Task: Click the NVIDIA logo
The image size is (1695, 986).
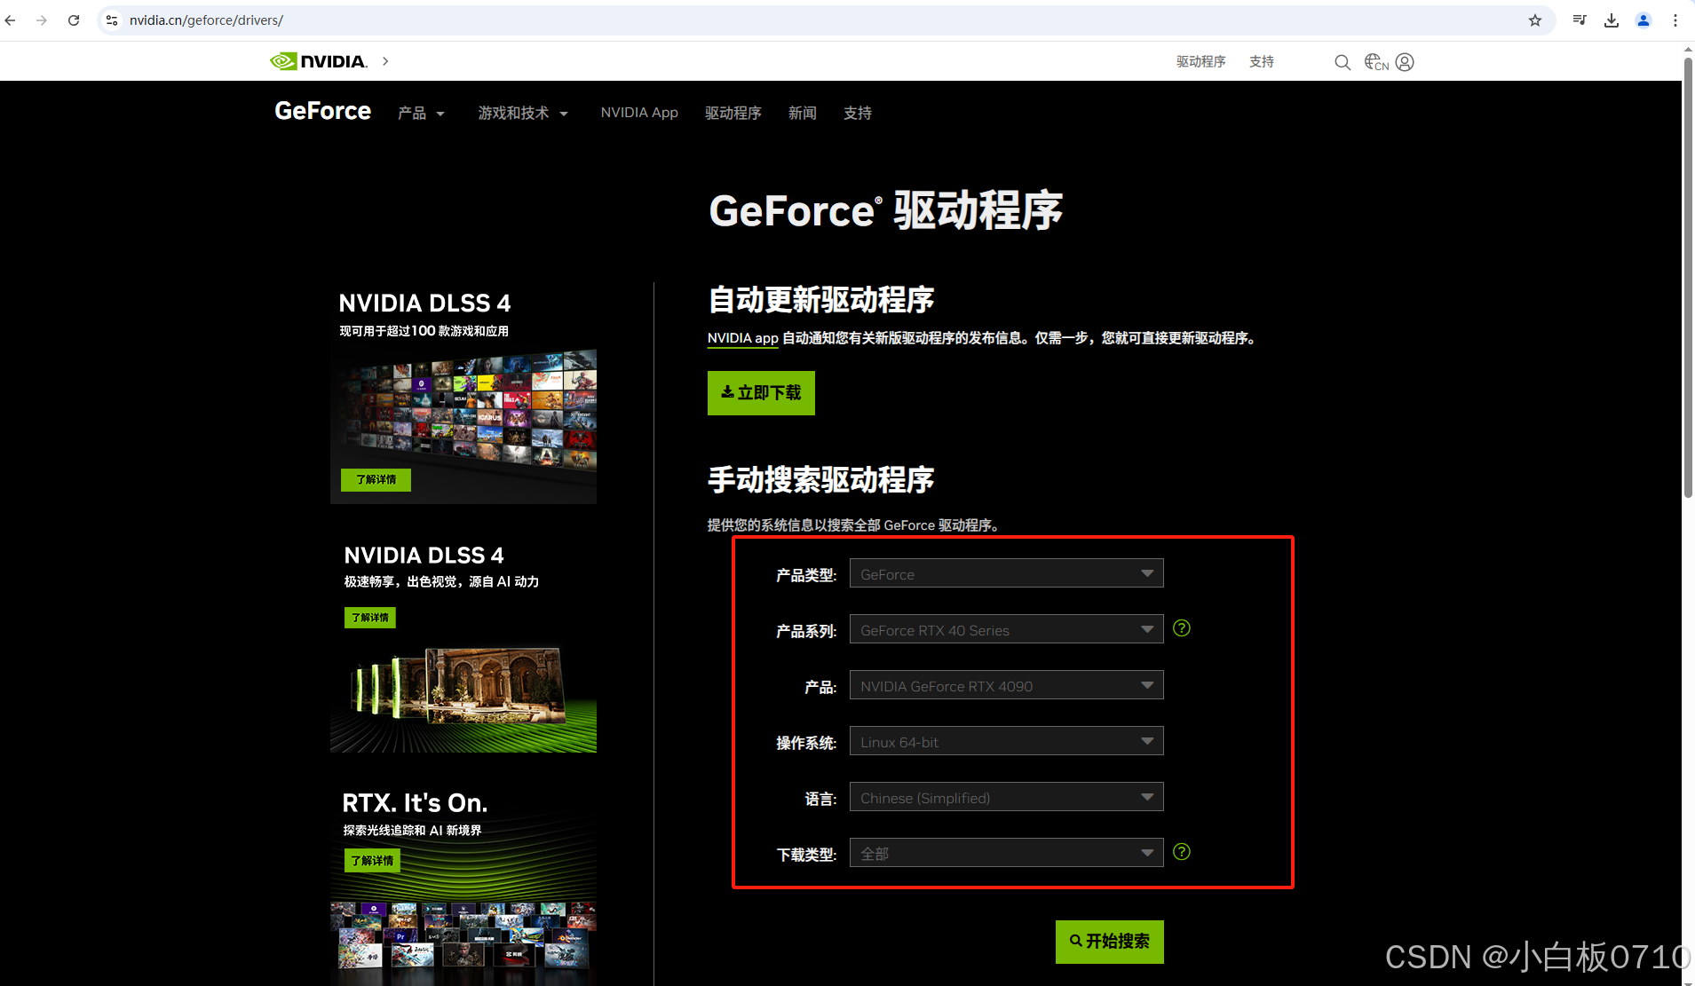Action: (x=319, y=61)
